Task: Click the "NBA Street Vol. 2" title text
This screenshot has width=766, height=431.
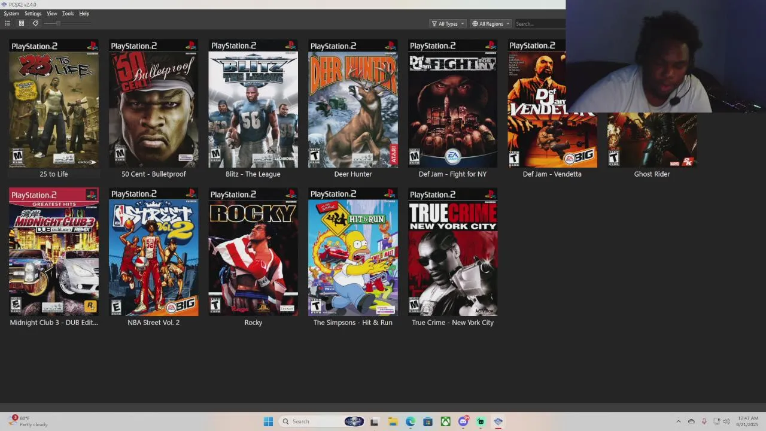Action: (x=153, y=323)
